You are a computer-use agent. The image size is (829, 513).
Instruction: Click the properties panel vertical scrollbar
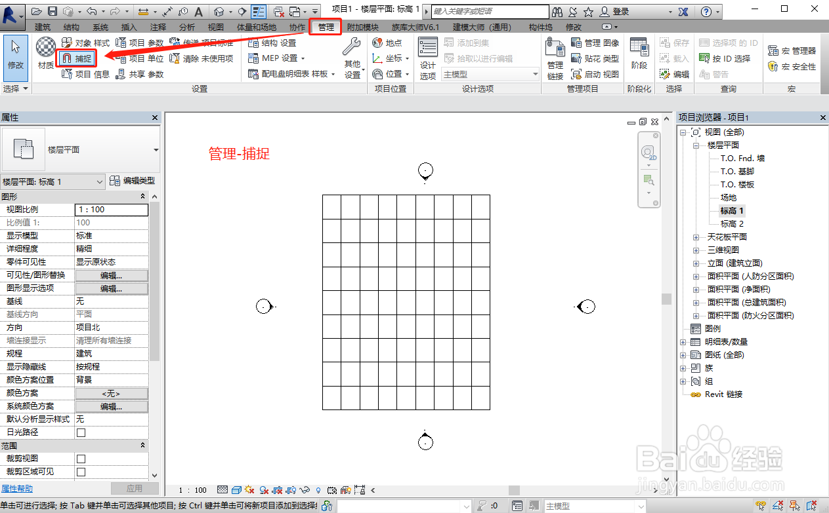pyautogui.click(x=155, y=335)
